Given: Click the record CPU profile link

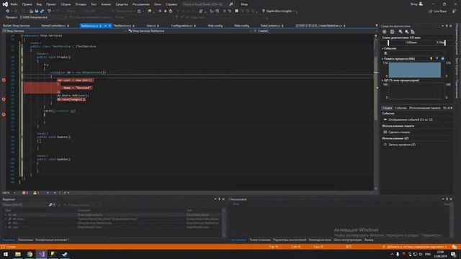Looking at the screenshot, I should click(402, 145).
